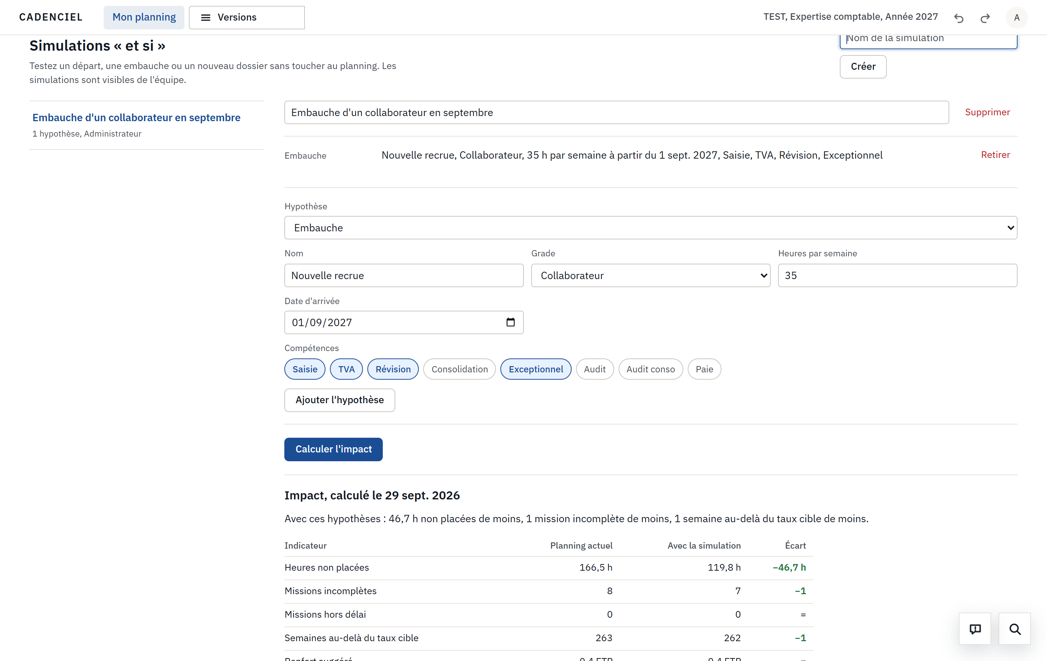Click the 'Impact, calculé le 29 sept. 2026' heading
The height and width of the screenshot is (661, 1058).
tap(372, 495)
